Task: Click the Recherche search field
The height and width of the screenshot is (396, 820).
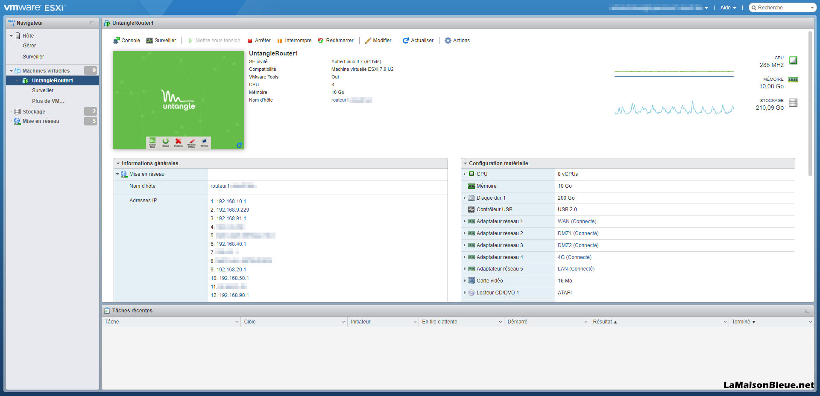Action: pos(780,8)
